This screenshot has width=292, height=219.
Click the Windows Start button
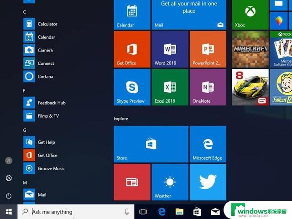tap(9, 212)
